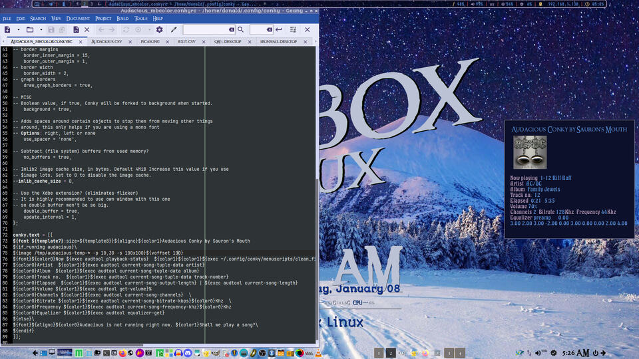Click the New File icon in Geany toolbar

tap(7, 30)
